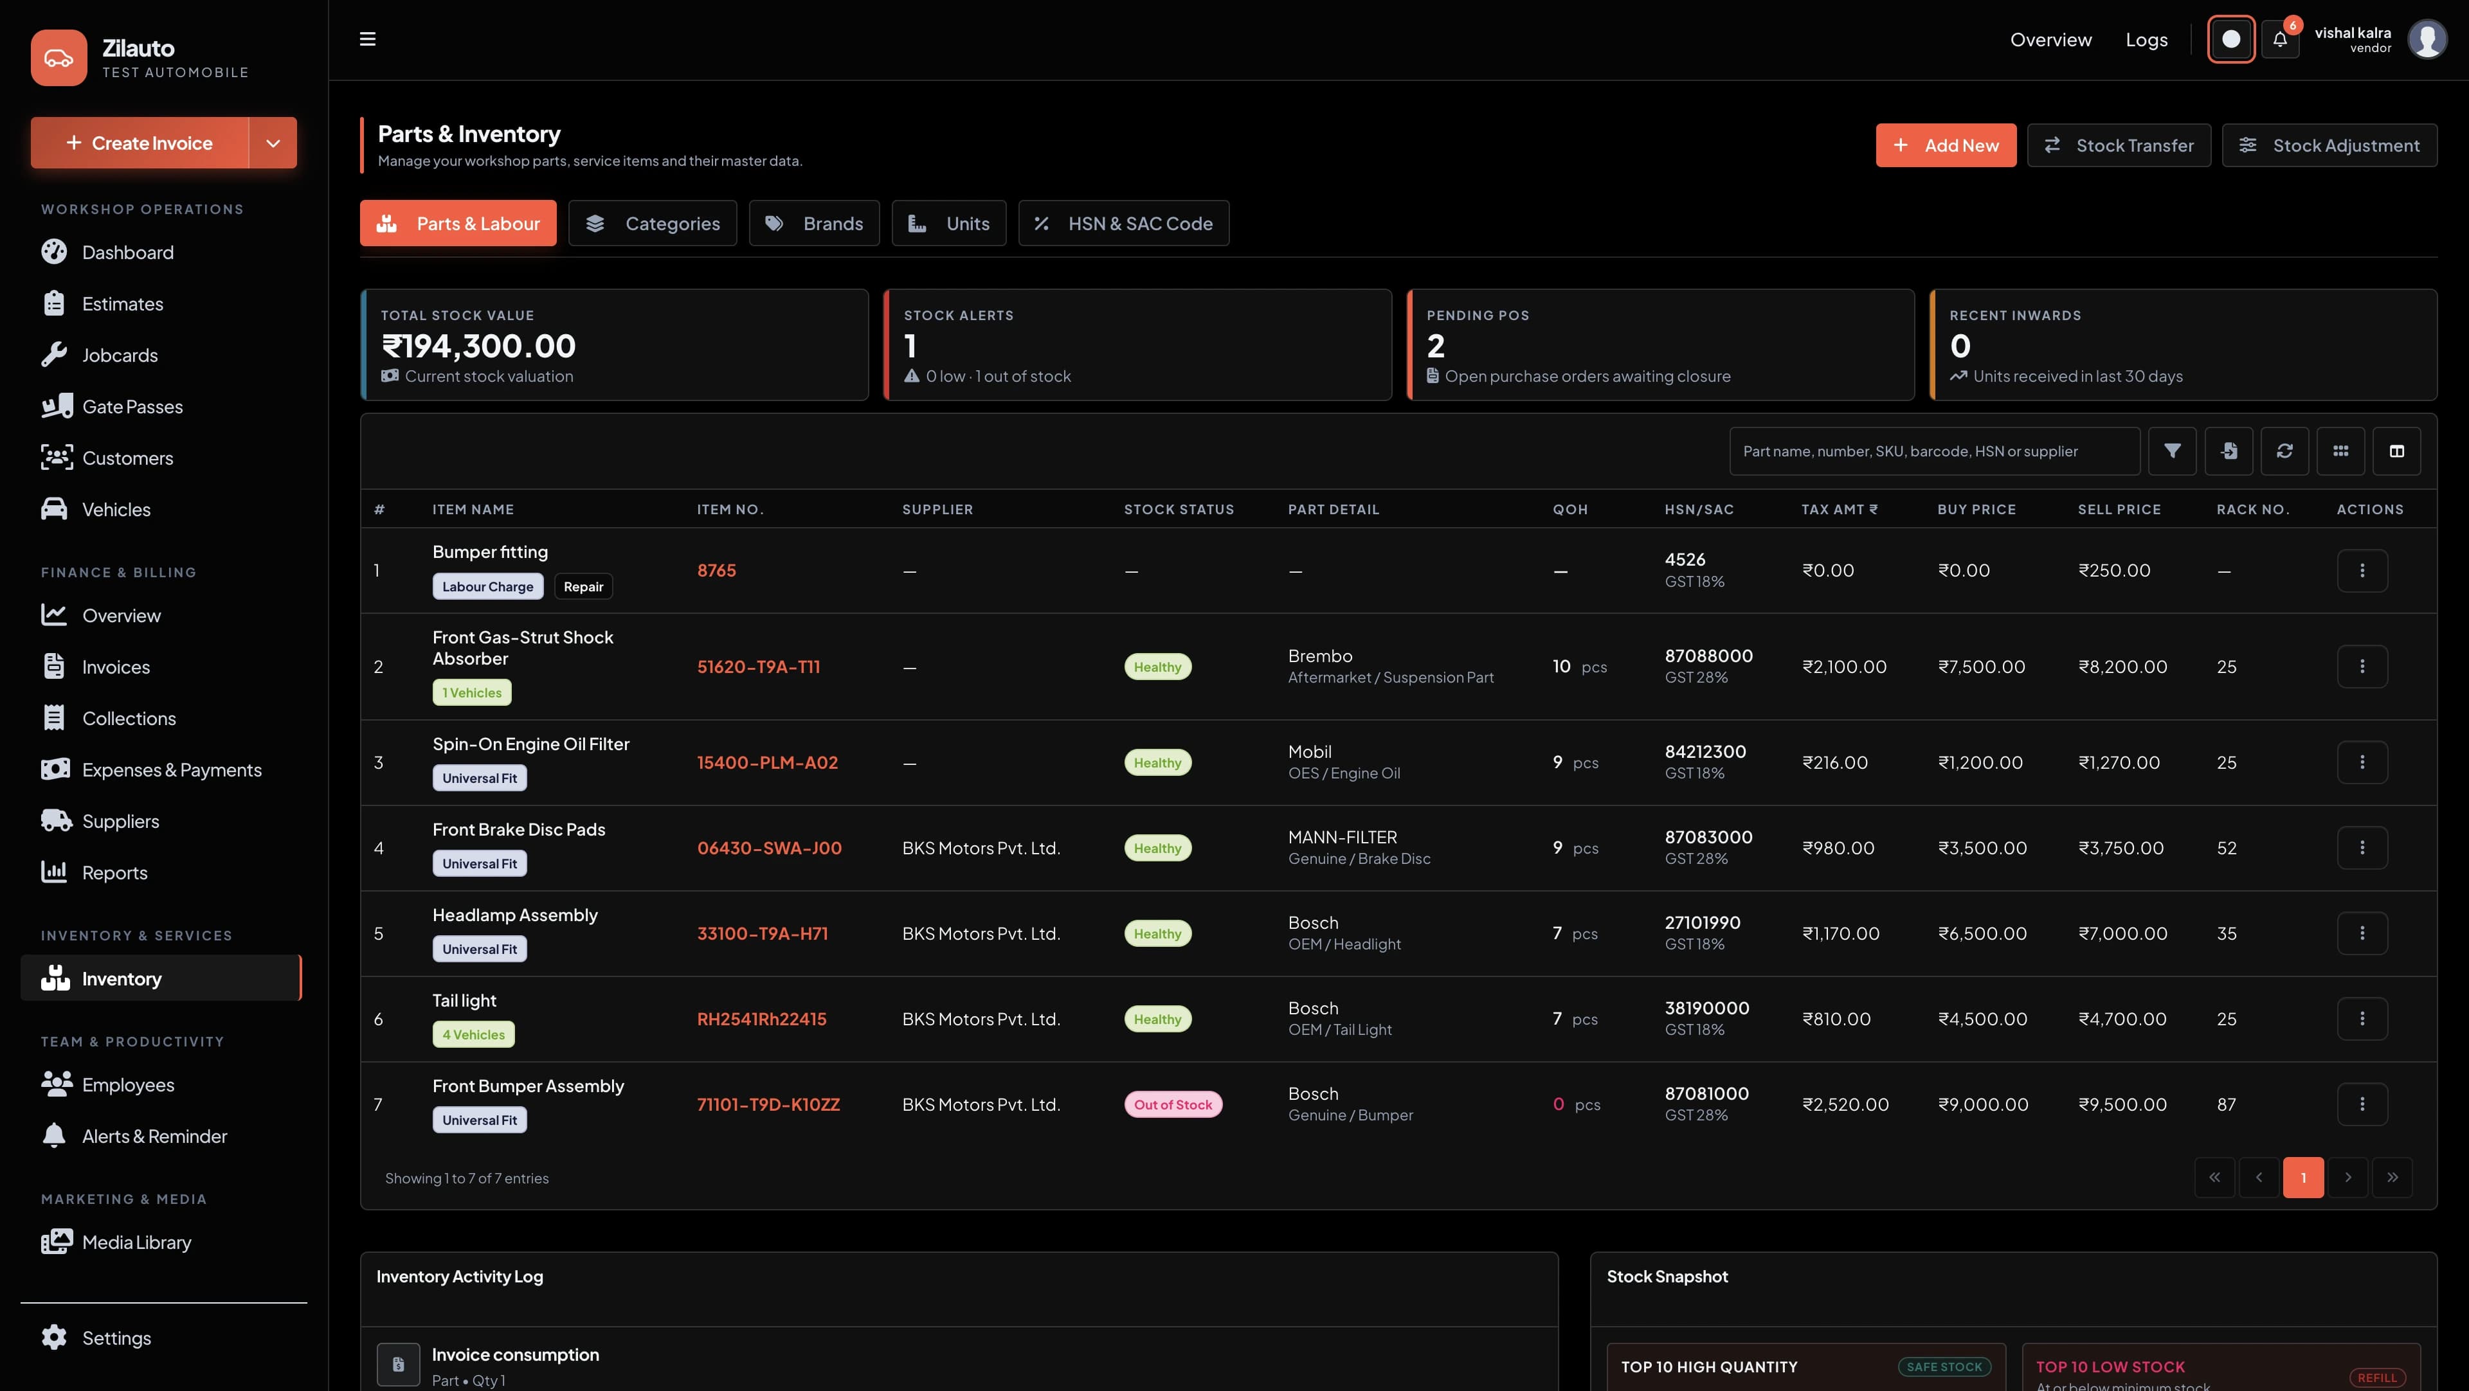Open actions menu for Spin-On Engine Oil Filter
This screenshot has width=2469, height=1391.
2362,762
